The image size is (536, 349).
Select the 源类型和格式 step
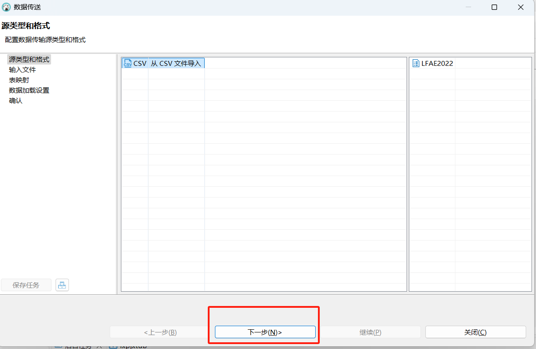(29, 60)
